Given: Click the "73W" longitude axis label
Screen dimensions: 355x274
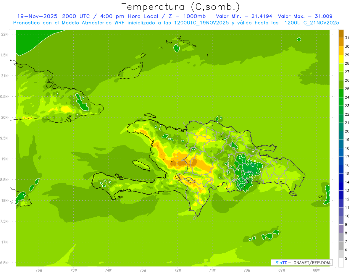Looking at the screenshot, I should pos(143,270).
